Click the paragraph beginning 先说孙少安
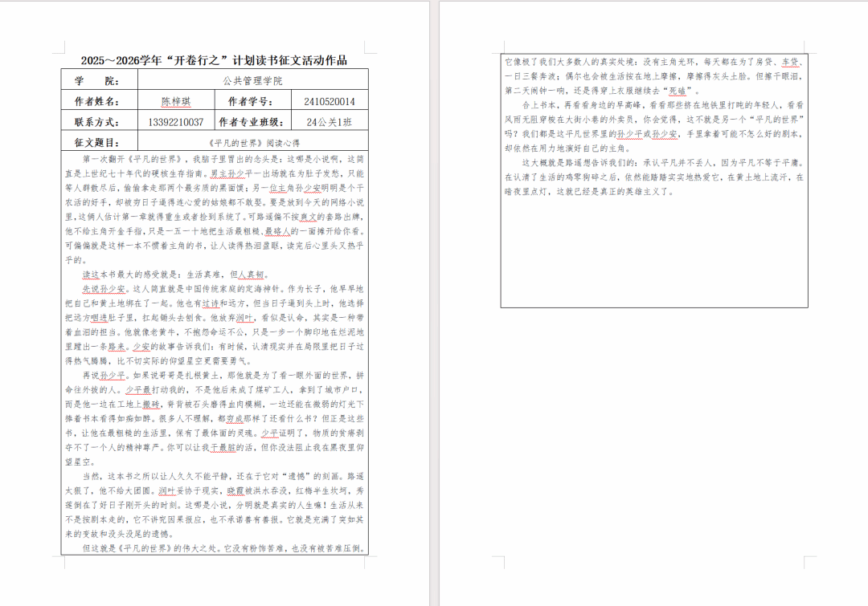The width and height of the screenshot is (868, 606). coord(215,324)
